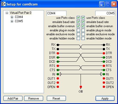The image size is (118, 104).
Task: Click the left RI green pin
Action: click(x=58, y=74)
